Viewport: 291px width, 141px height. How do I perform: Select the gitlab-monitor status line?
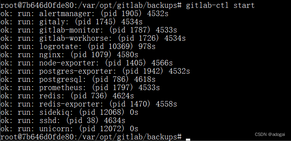pyautogui.click(x=89, y=30)
